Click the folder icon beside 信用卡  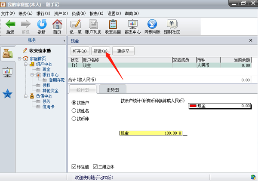click(38, 107)
